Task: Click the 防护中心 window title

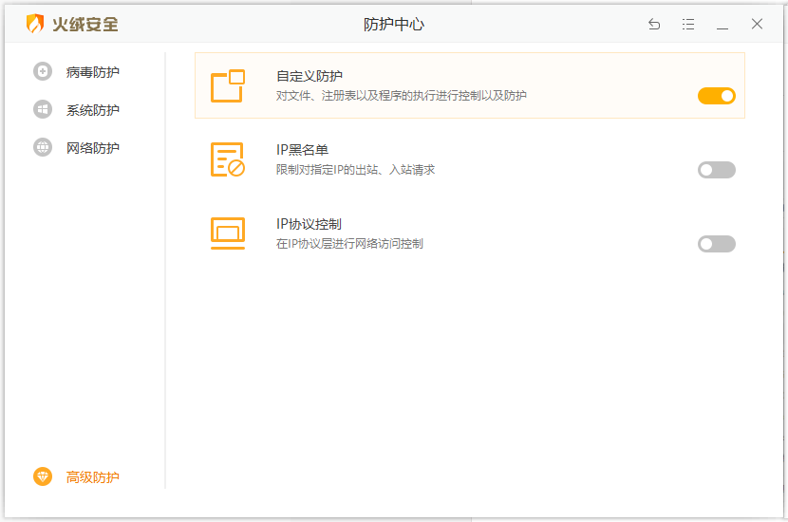Action: coord(393,24)
